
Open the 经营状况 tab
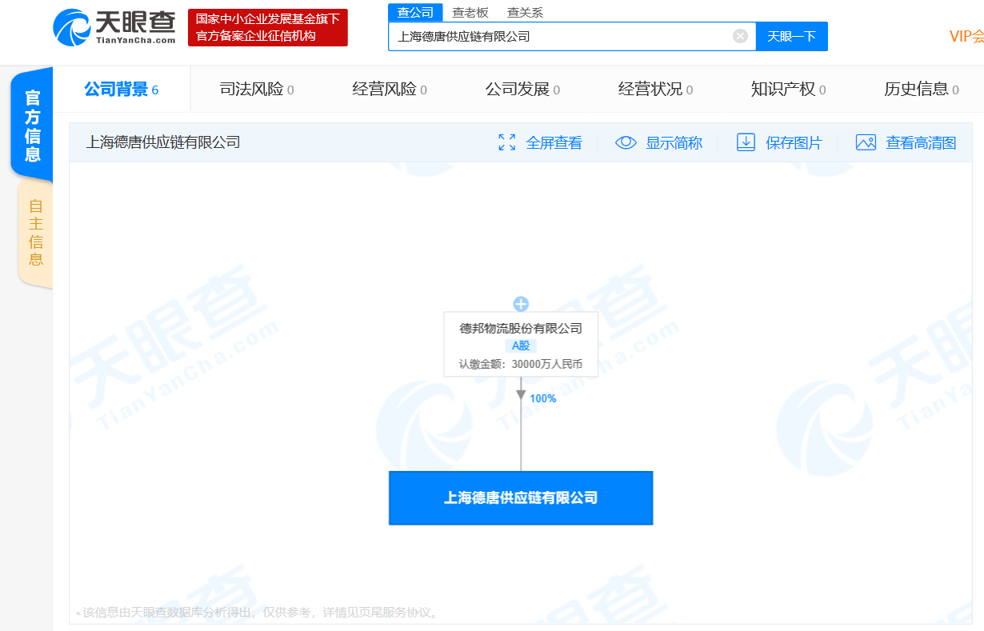click(655, 90)
